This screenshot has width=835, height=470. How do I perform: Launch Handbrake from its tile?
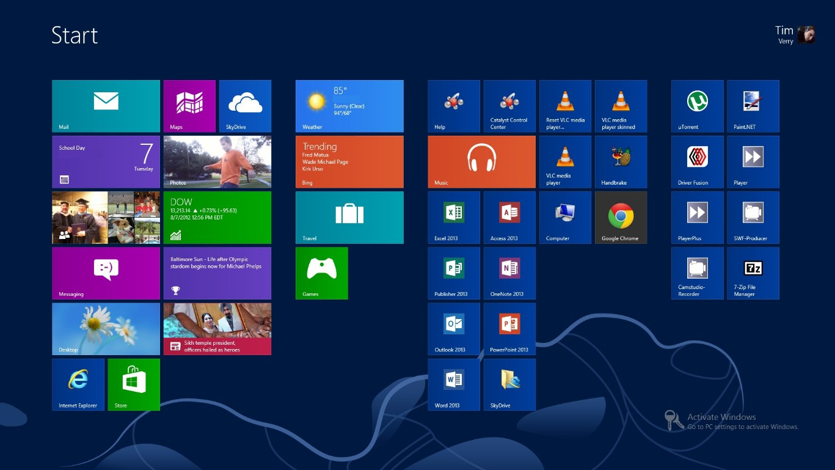pyautogui.click(x=621, y=161)
